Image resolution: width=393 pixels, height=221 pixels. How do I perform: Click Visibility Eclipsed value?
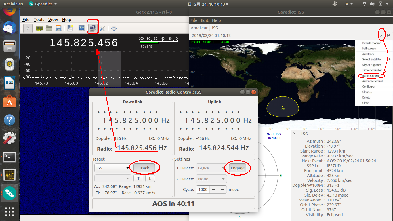pos(335,215)
